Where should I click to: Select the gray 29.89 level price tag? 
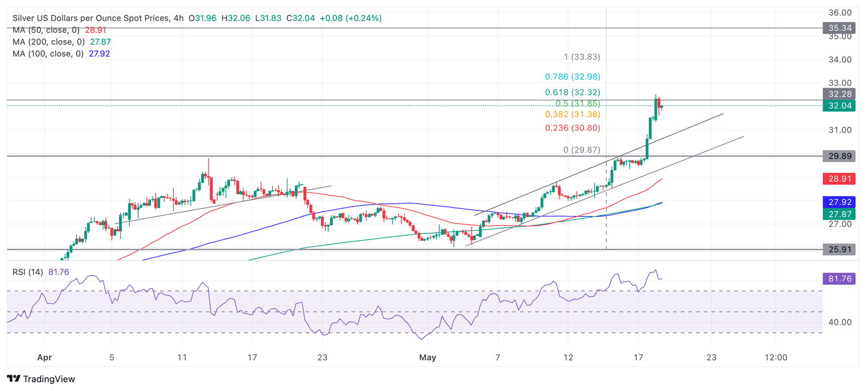(838, 156)
